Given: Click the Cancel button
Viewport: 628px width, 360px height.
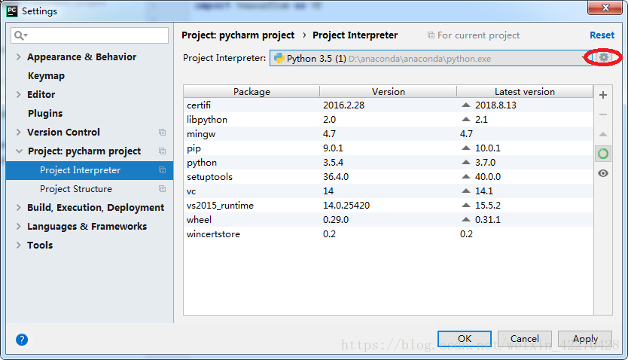Looking at the screenshot, I should (525, 339).
